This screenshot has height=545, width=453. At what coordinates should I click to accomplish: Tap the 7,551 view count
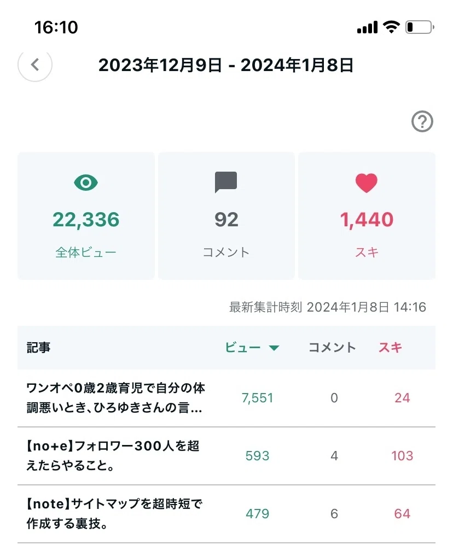point(258,398)
